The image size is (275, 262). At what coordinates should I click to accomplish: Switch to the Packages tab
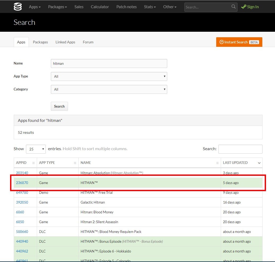(x=40, y=42)
